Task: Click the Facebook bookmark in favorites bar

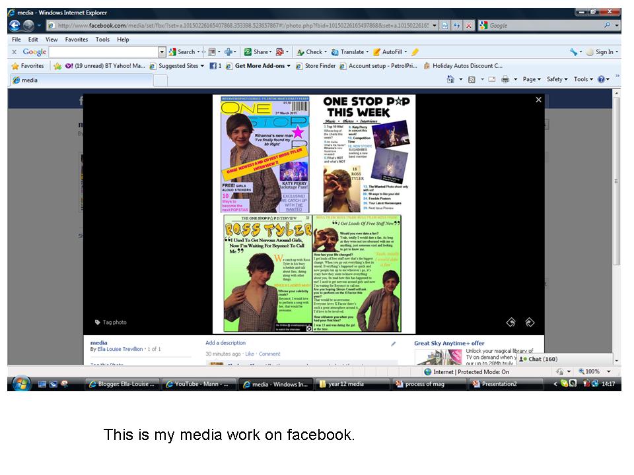Action: tap(215, 66)
